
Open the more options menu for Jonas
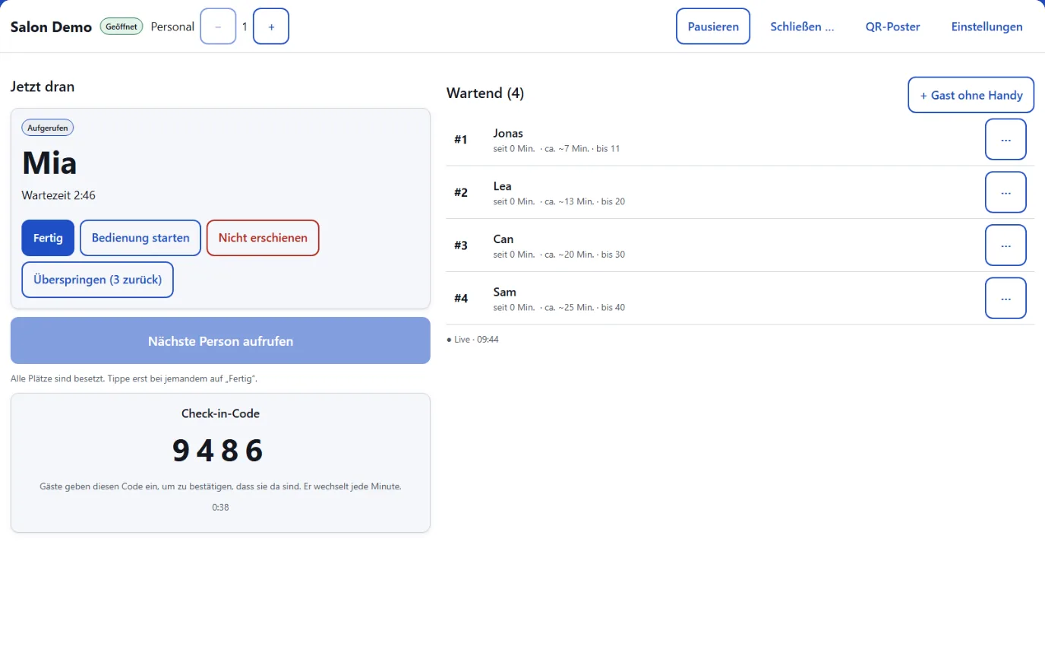(1006, 139)
